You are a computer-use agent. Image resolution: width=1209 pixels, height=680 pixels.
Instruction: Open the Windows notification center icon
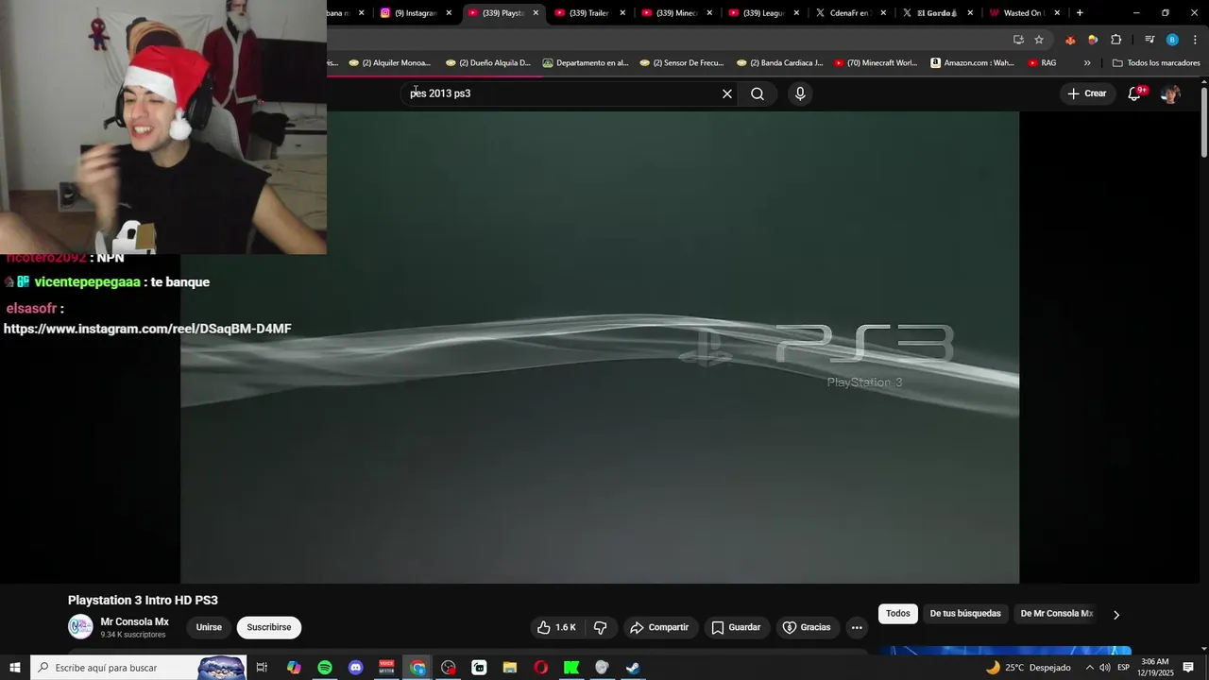pyautogui.click(x=1188, y=668)
